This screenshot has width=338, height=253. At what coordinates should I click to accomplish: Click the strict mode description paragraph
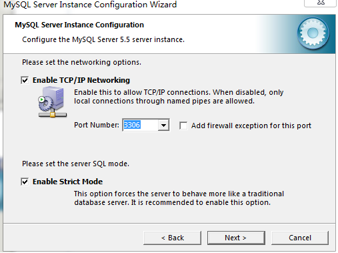(x=179, y=198)
